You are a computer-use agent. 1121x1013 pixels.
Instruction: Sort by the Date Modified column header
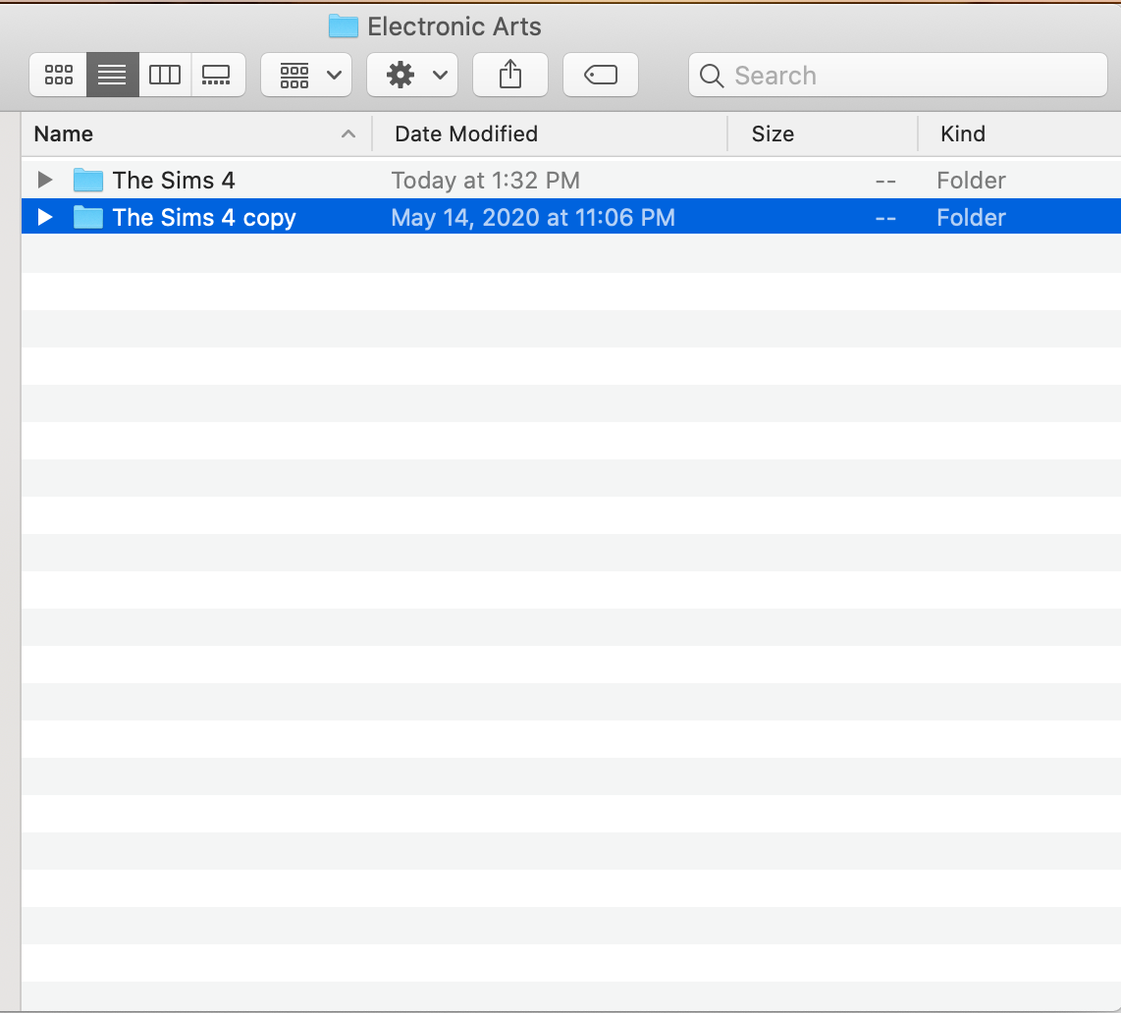pyautogui.click(x=549, y=133)
